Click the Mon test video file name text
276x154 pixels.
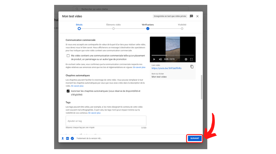159,77
